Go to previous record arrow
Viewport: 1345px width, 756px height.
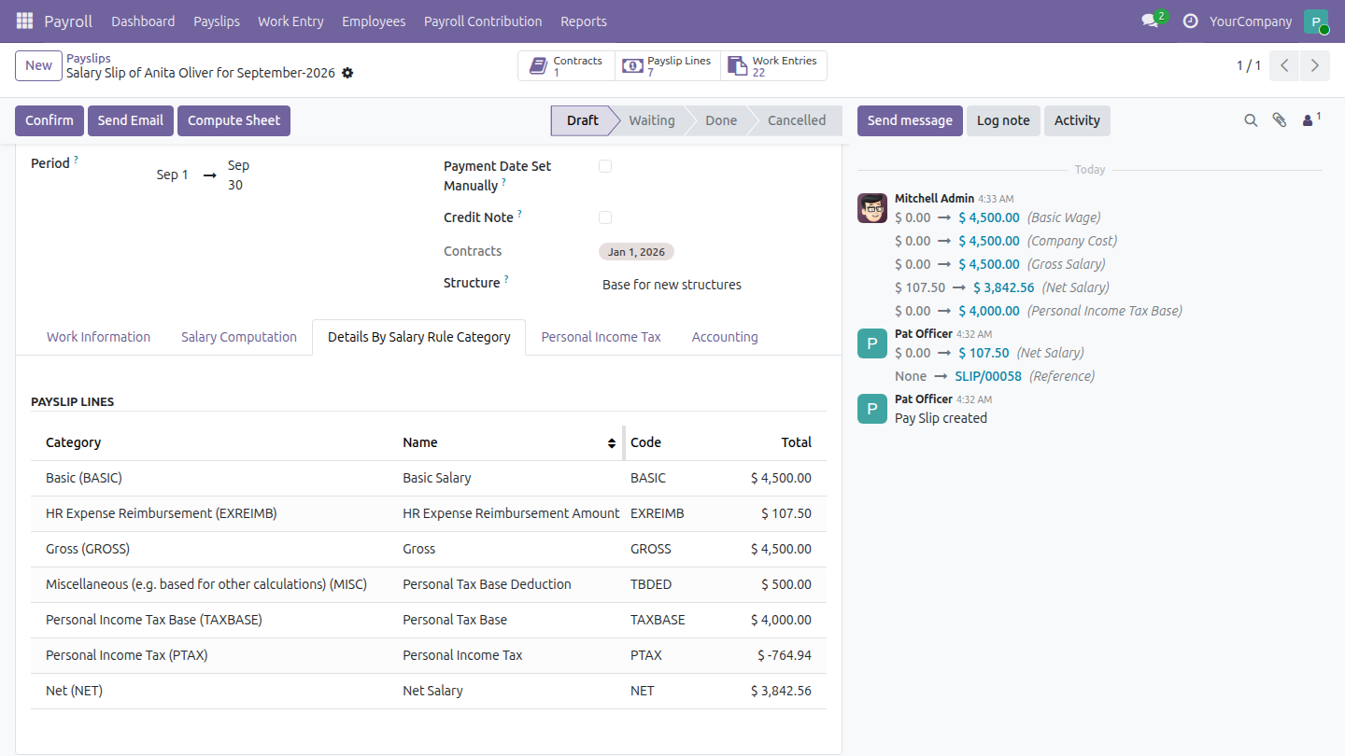(1284, 65)
